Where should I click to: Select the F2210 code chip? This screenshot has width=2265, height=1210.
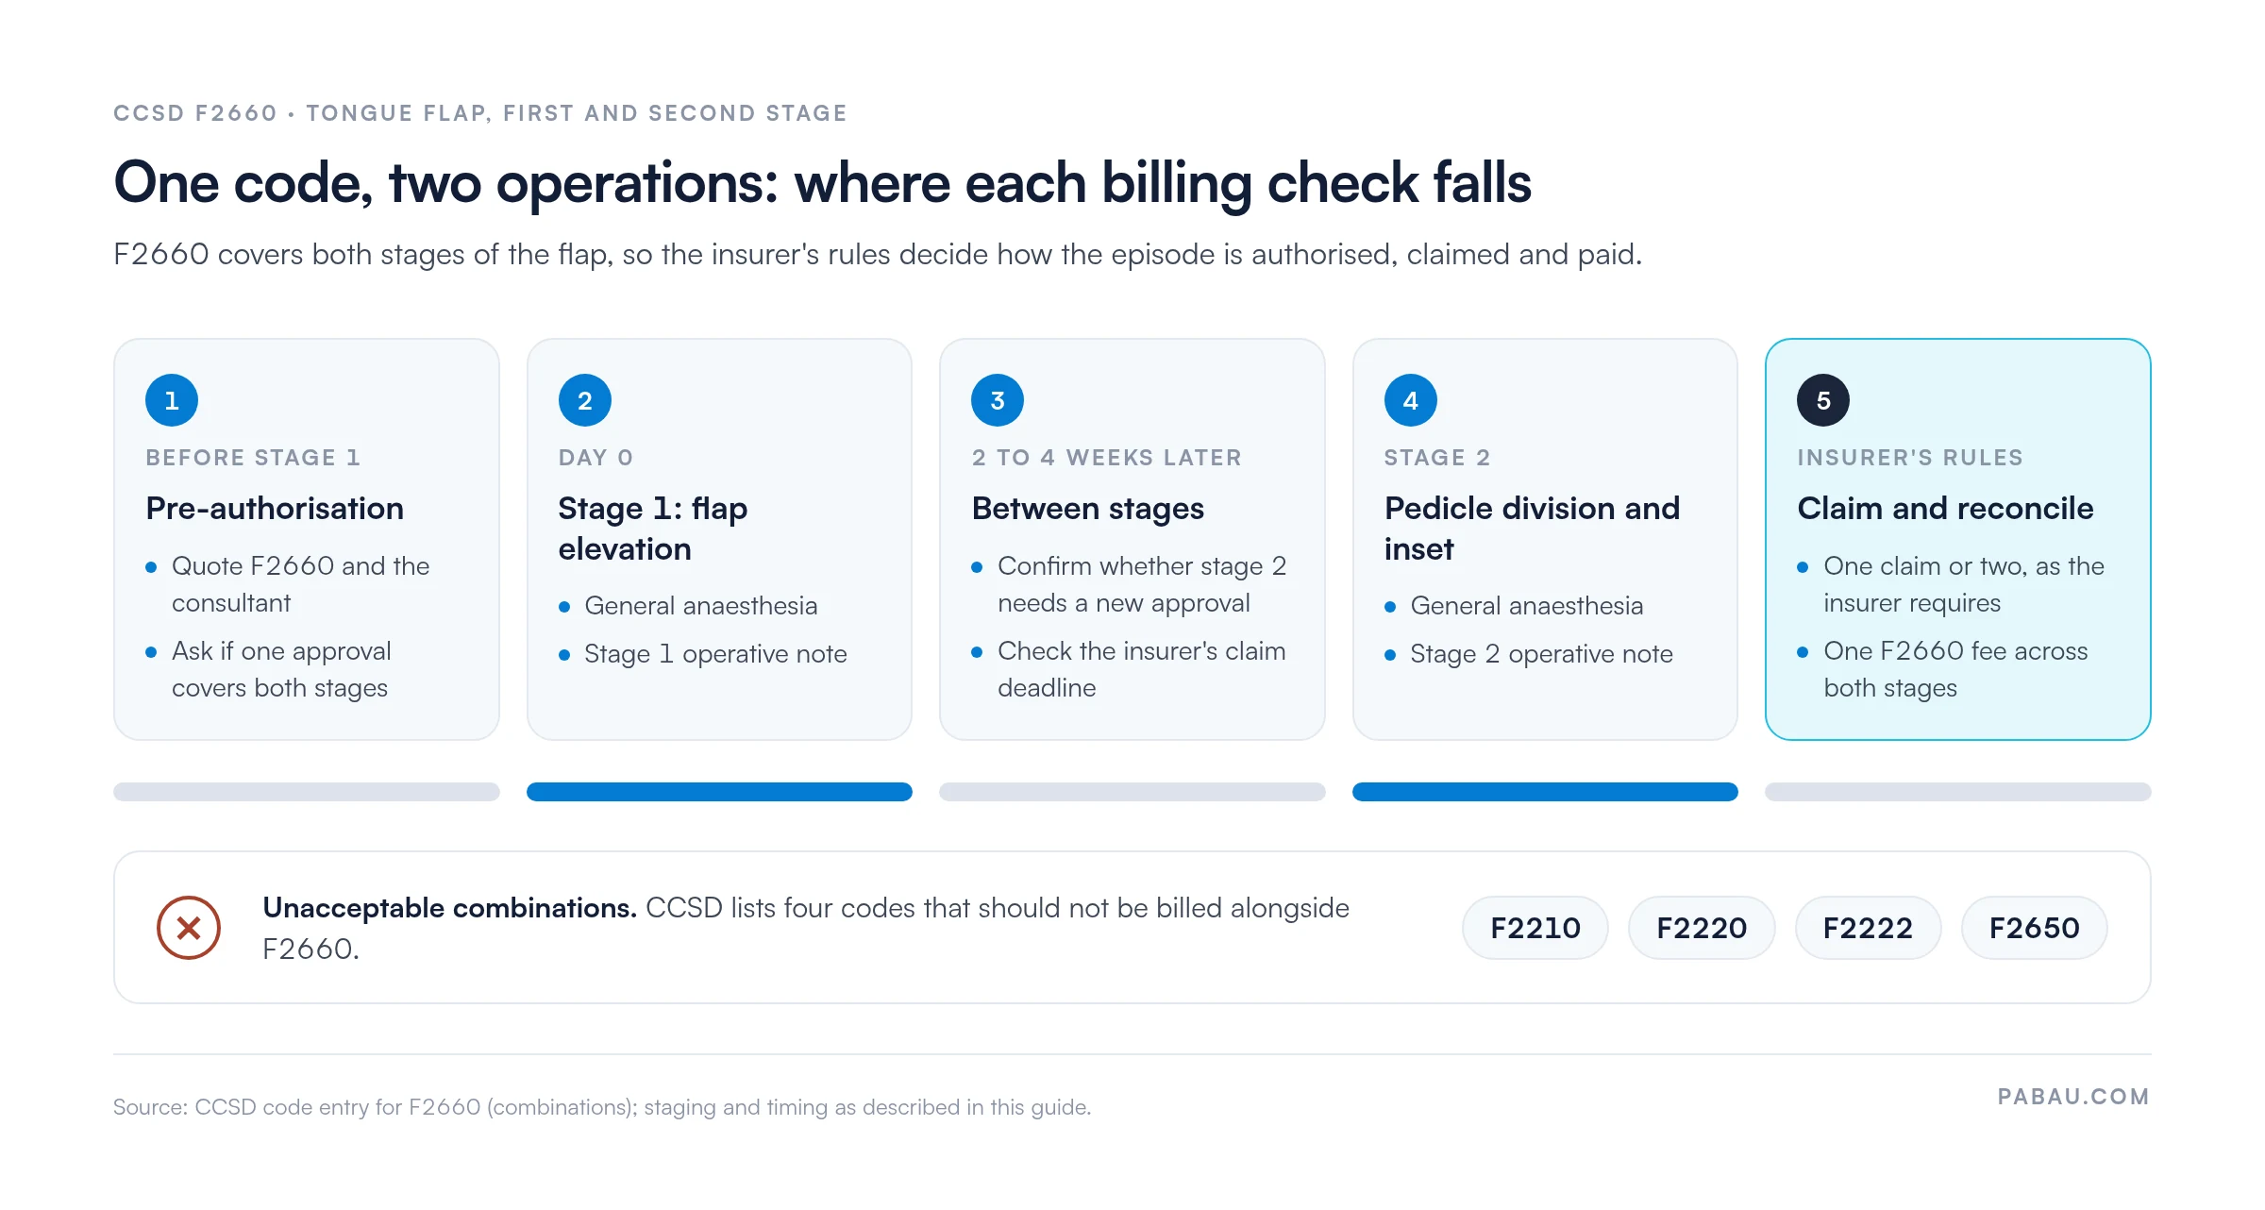(x=1535, y=928)
